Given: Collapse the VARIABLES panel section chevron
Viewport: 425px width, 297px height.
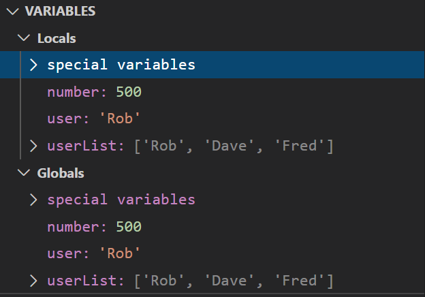Looking at the screenshot, I should click(x=11, y=11).
